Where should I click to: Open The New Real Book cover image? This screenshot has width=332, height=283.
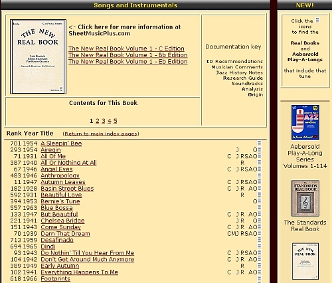(x=38, y=56)
